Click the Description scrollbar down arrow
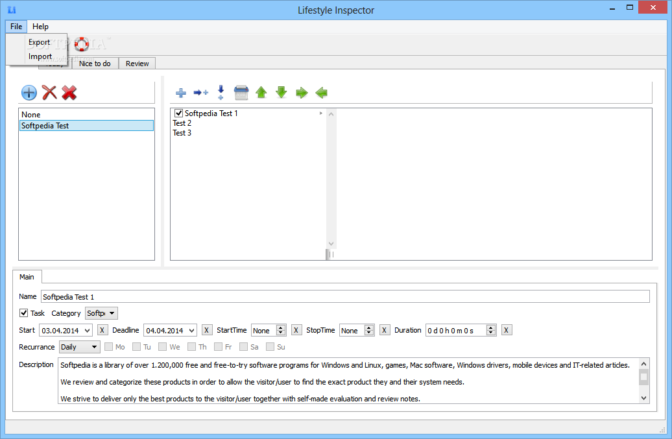Image resolution: width=672 pixels, height=439 pixels. 643,398
